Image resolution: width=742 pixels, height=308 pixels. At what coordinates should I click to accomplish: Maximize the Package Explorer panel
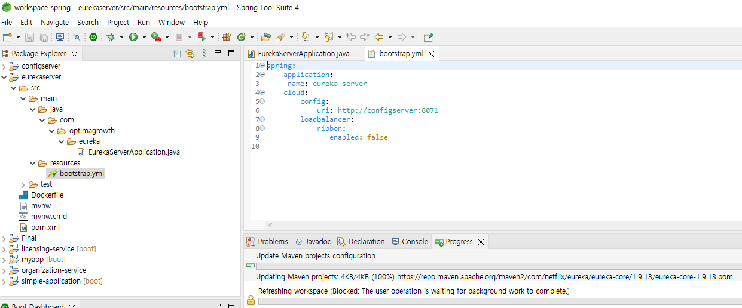[x=231, y=54]
